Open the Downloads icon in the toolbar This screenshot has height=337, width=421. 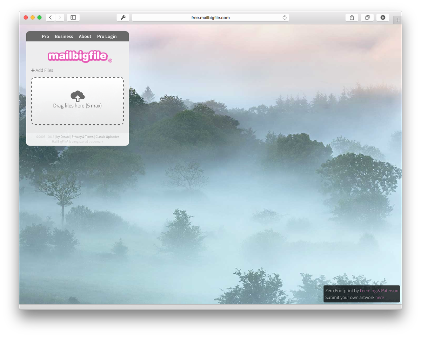pyautogui.click(x=382, y=17)
